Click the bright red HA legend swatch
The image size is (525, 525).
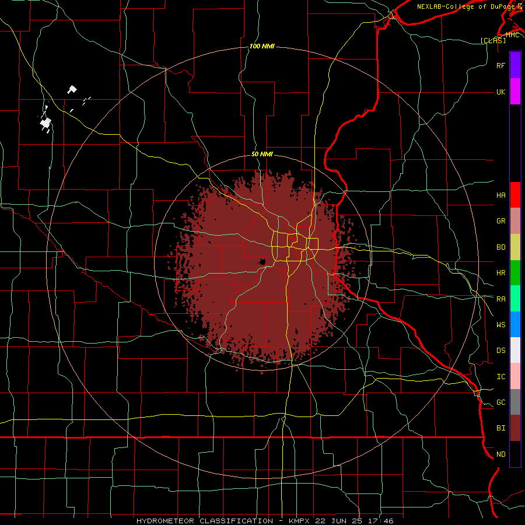(515, 195)
